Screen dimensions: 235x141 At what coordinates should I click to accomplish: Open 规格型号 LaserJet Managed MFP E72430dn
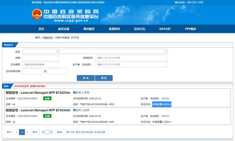tap(38, 110)
